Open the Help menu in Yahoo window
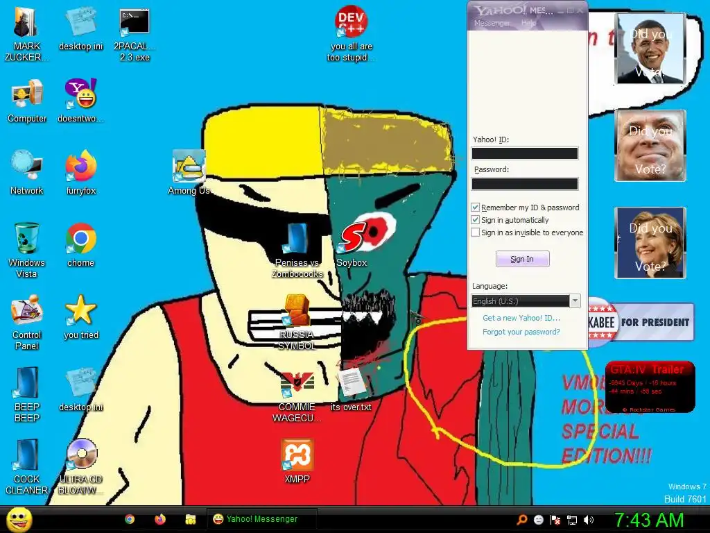 (528, 23)
